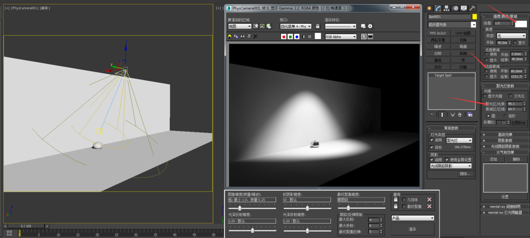This screenshot has width=530, height=238.
Task: Enable the 几何体 reuse checkbox
Action: pos(404,200)
